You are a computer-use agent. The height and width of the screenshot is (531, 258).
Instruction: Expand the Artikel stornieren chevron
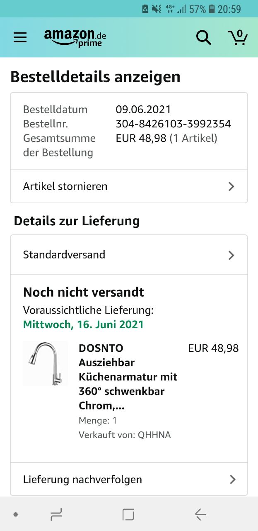coord(231,187)
